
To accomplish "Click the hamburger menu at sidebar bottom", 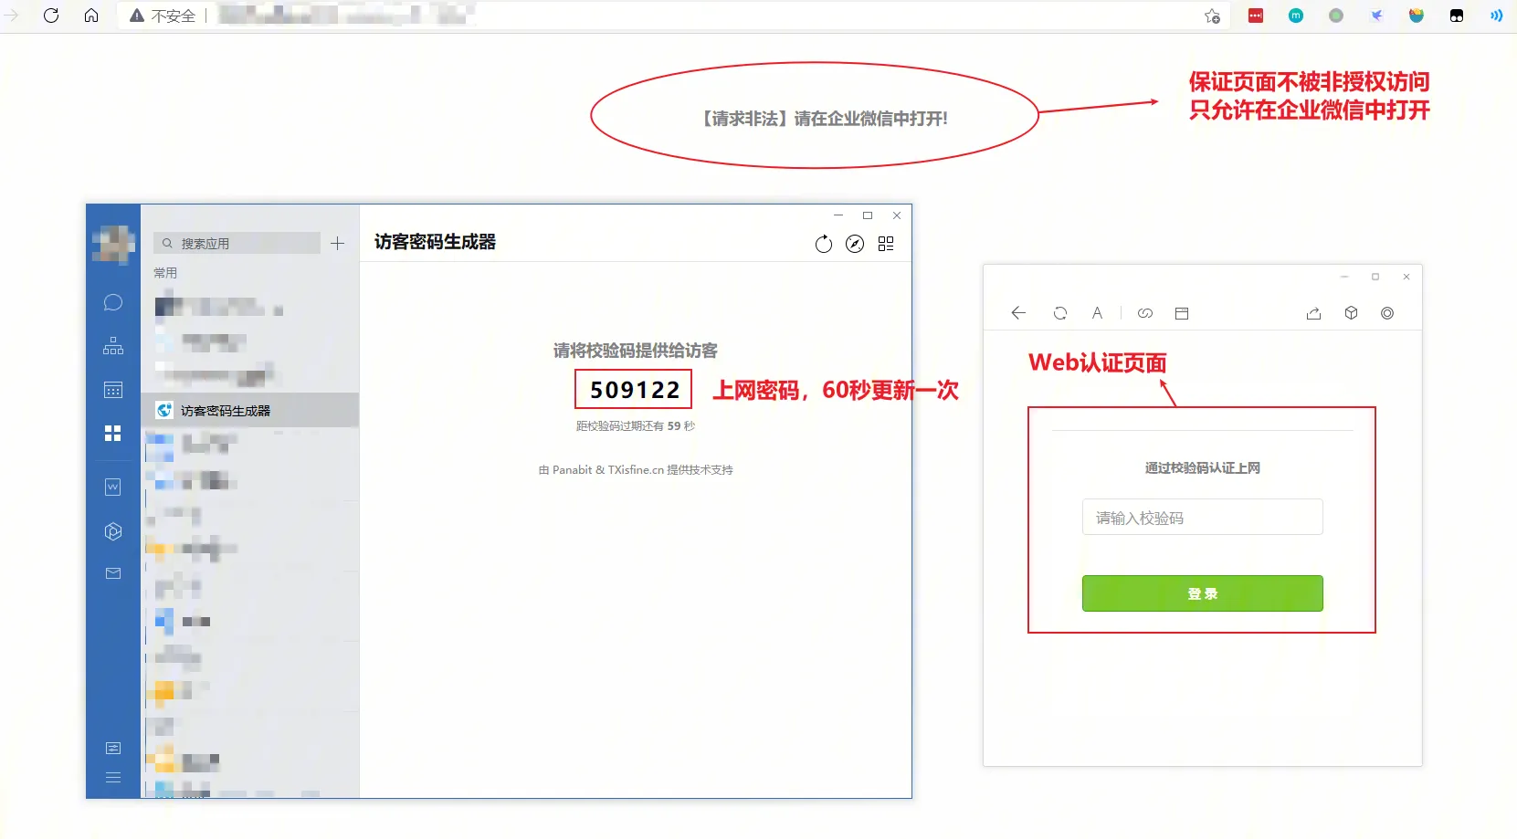I will pos(113,778).
